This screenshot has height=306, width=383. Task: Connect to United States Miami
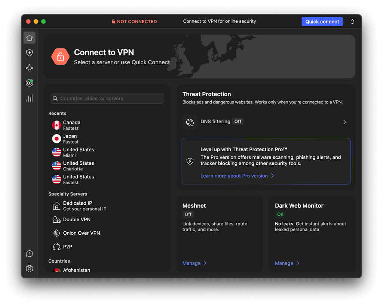[107, 152]
